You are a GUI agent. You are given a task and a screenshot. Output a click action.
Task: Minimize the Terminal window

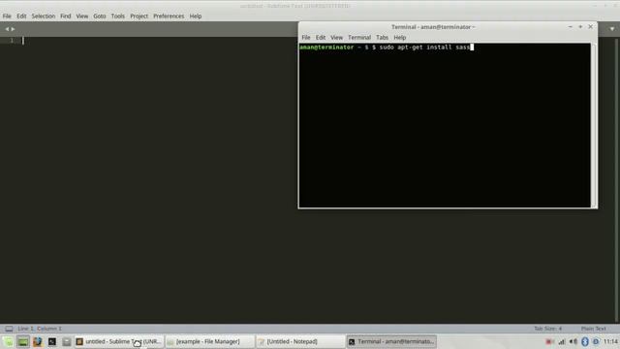(x=571, y=27)
